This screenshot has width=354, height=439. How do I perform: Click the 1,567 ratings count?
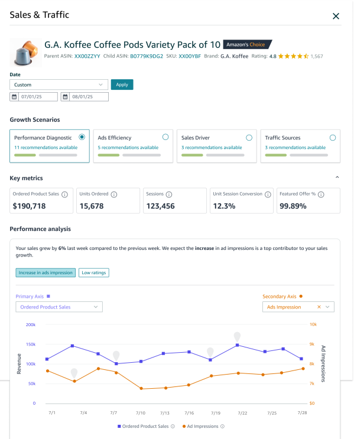click(x=317, y=56)
